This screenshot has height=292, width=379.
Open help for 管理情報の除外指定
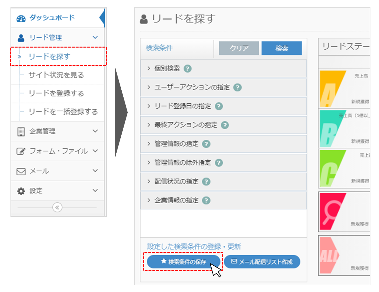[x=219, y=163]
